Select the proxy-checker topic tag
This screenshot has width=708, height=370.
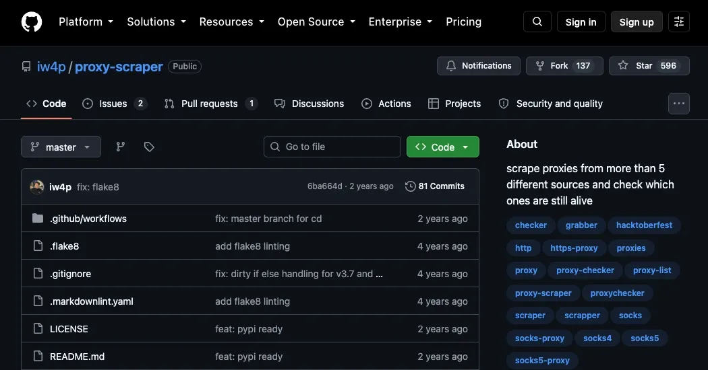point(585,270)
